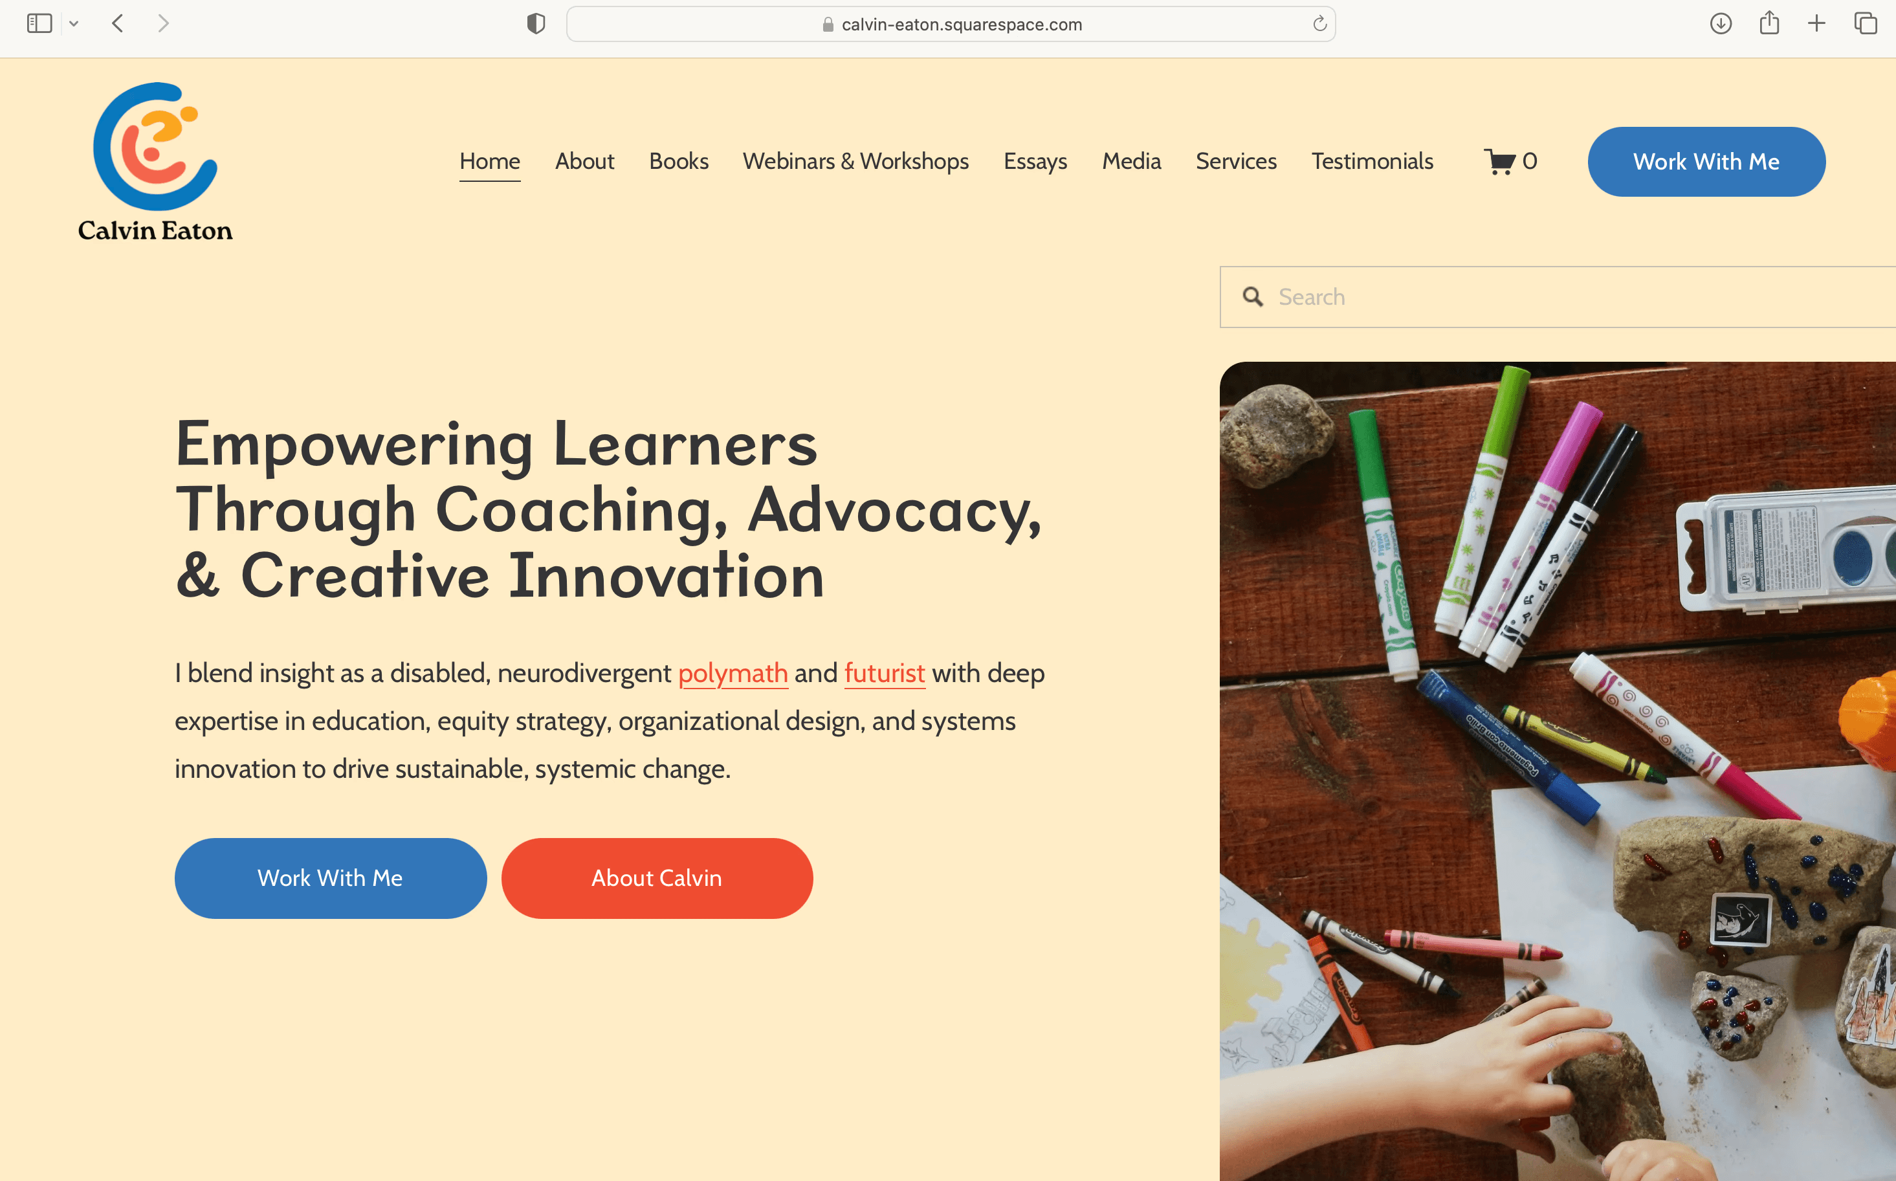Show the tab overview icon
This screenshot has height=1181, width=1896.
[1865, 23]
